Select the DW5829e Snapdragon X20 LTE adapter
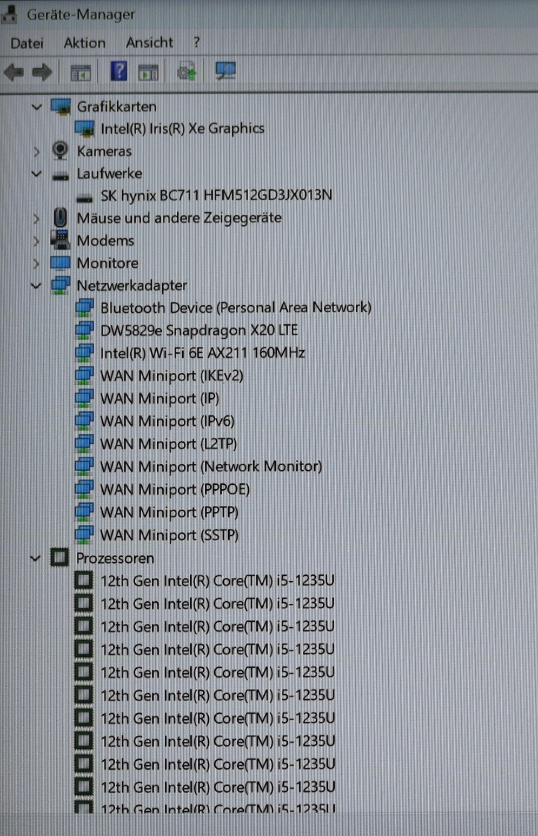The height and width of the screenshot is (836, 538). (200, 330)
